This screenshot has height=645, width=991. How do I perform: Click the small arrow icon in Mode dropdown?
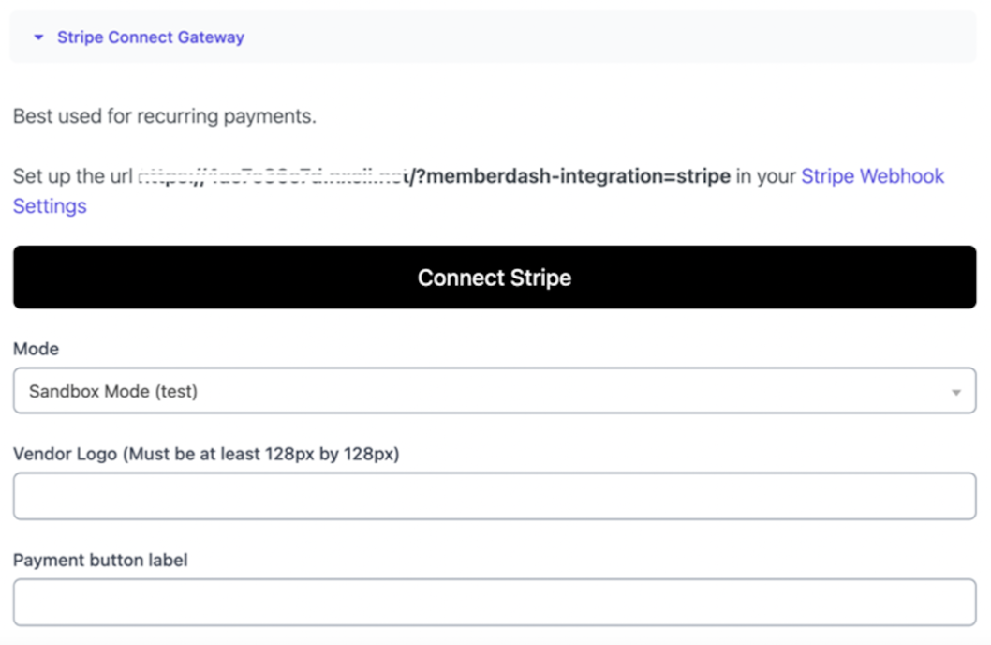955,392
